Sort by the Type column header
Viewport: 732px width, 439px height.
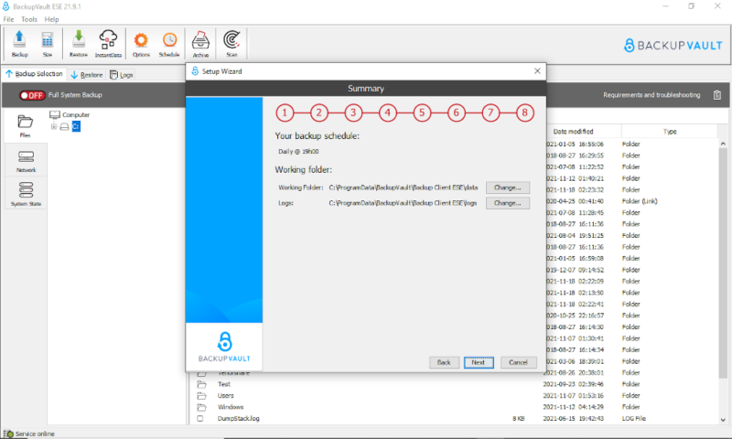click(670, 132)
